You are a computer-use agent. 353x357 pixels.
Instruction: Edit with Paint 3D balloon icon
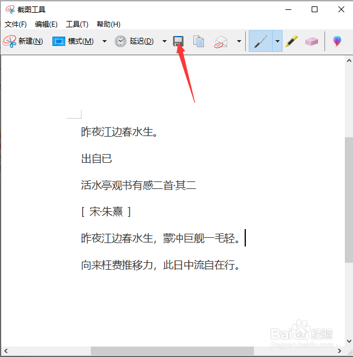click(x=337, y=41)
